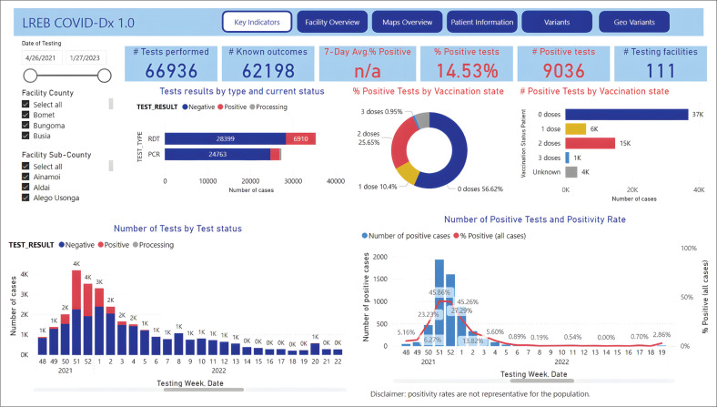Image resolution: width=717 pixels, height=407 pixels.
Task: Open the Key Indicators tab
Action: [258, 22]
